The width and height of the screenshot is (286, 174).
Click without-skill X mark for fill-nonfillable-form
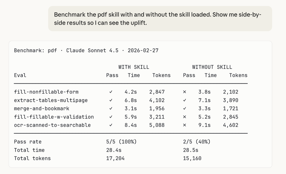pos(184,92)
